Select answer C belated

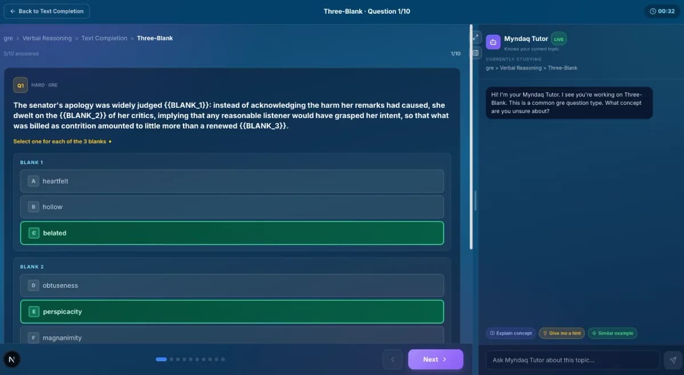[232, 233]
